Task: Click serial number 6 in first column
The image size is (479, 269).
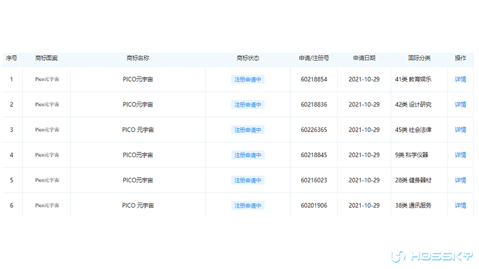Action: [x=11, y=206]
